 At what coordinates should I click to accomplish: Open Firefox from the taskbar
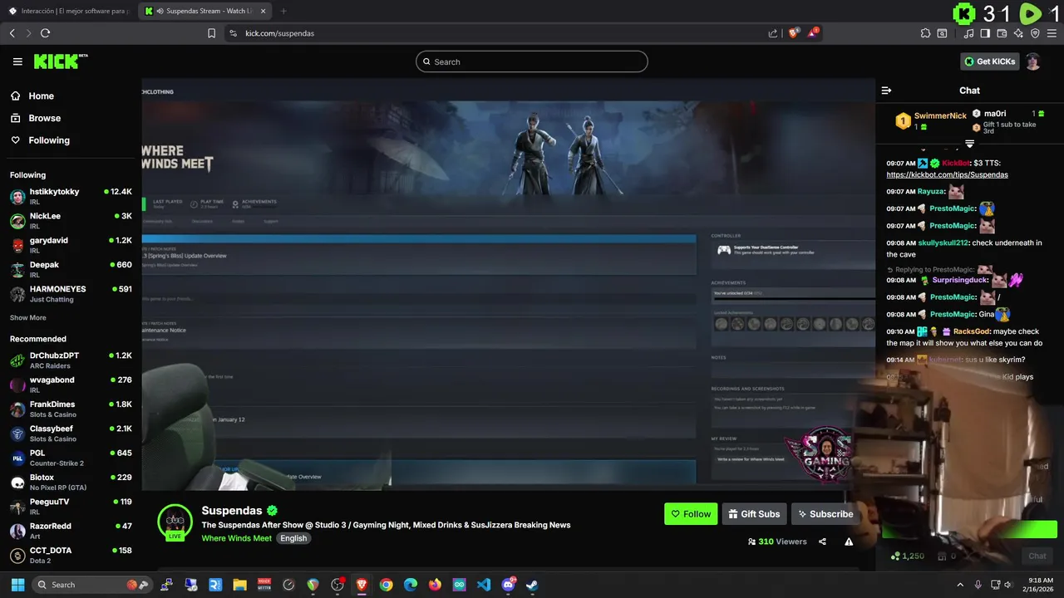[435, 585]
